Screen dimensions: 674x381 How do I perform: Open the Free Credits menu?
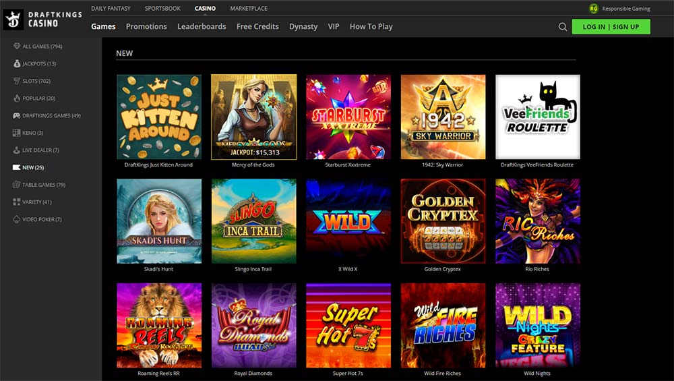coord(257,27)
